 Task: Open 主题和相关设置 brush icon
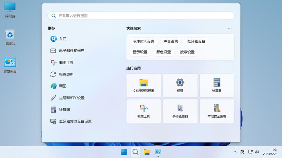[x=53, y=98]
